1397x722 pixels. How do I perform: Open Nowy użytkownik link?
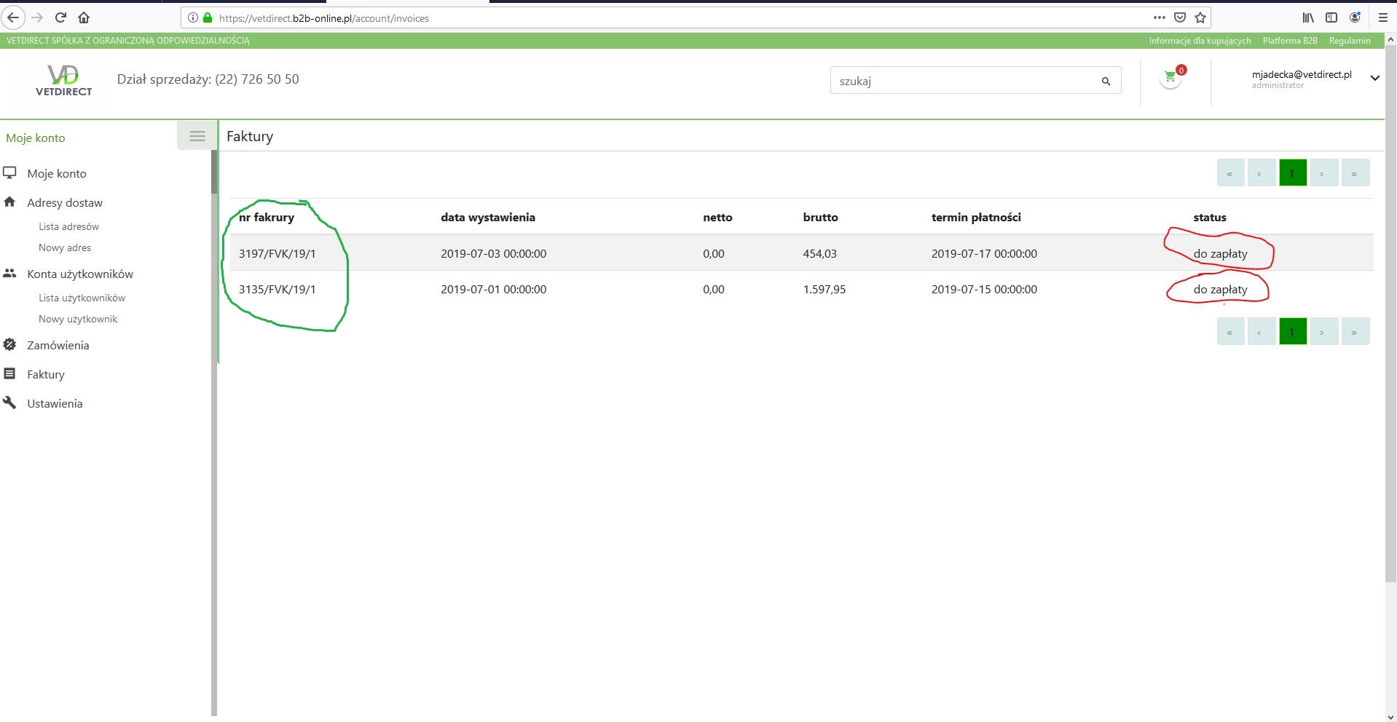[78, 319]
